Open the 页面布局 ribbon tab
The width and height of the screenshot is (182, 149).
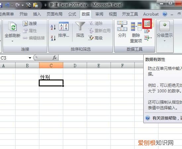pyautogui.click(x=55, y=14)
